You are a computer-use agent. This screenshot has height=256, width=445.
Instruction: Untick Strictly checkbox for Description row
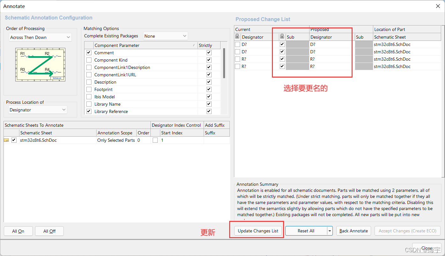coord(209,82)
